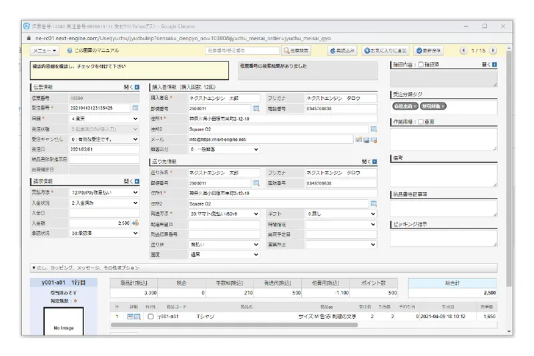This screenshot has height=356, width=534.
Task: Open the 温度 dropdown showing 通常
Action: 224,255
